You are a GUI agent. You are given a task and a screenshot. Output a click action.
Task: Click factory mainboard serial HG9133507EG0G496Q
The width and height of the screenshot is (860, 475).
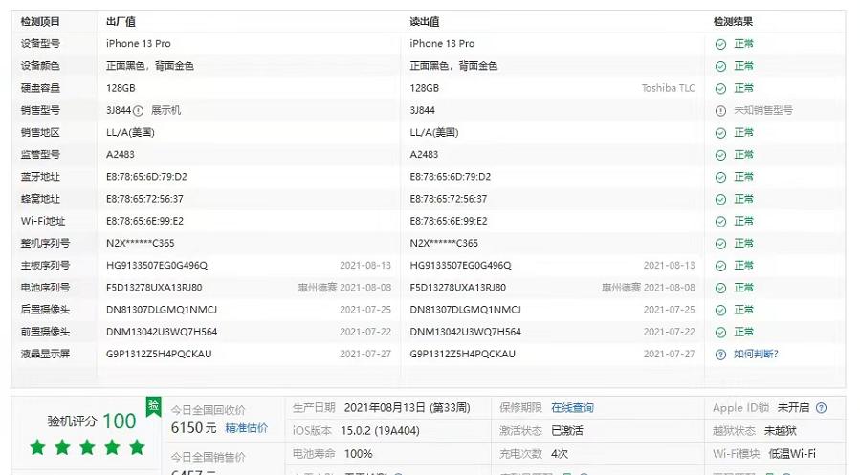click(x=157, y=265)
